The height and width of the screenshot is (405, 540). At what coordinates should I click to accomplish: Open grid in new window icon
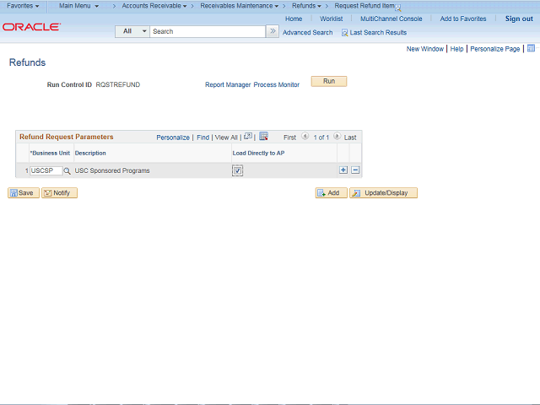(x=248, y=137)
